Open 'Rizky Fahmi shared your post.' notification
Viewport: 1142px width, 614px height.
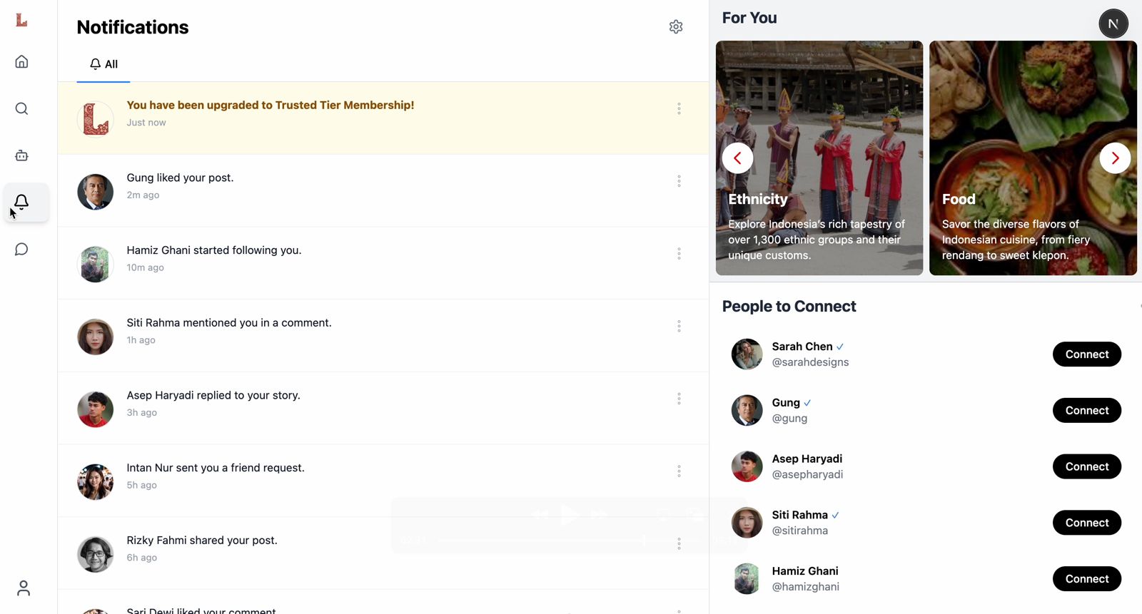pos(383,553)
